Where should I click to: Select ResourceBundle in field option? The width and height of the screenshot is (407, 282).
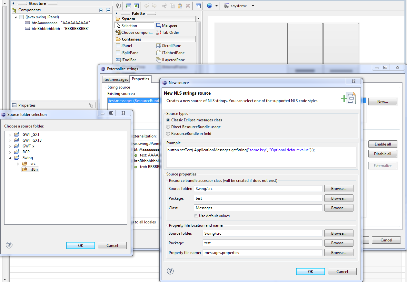click(168, 134)
